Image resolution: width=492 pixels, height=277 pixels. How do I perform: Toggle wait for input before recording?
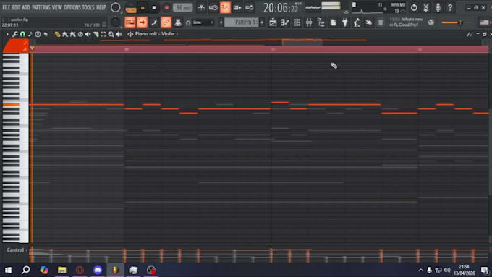(213, 7)
